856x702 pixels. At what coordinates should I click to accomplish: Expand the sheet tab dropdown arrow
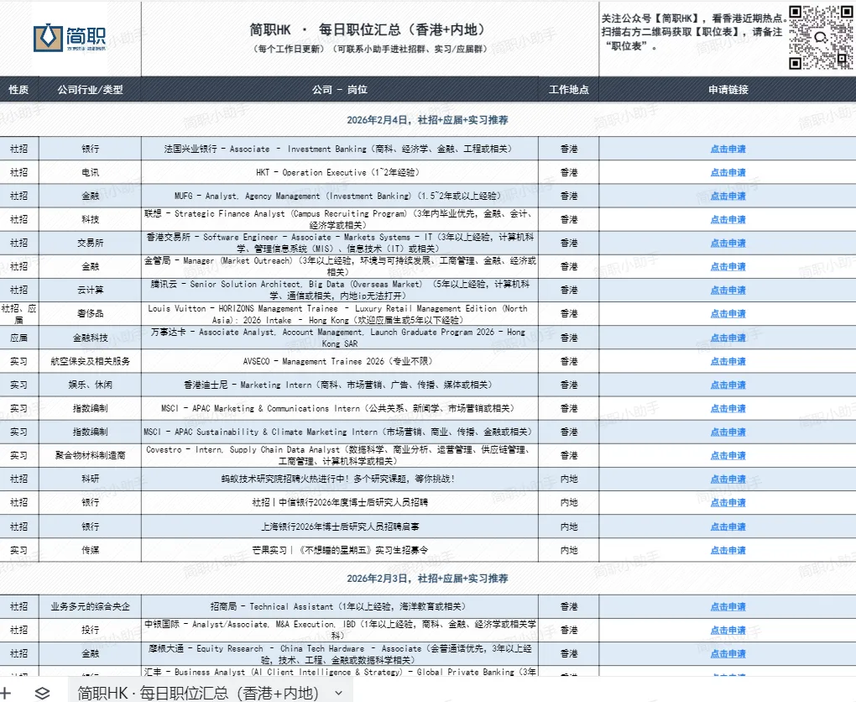coord(338,694)
